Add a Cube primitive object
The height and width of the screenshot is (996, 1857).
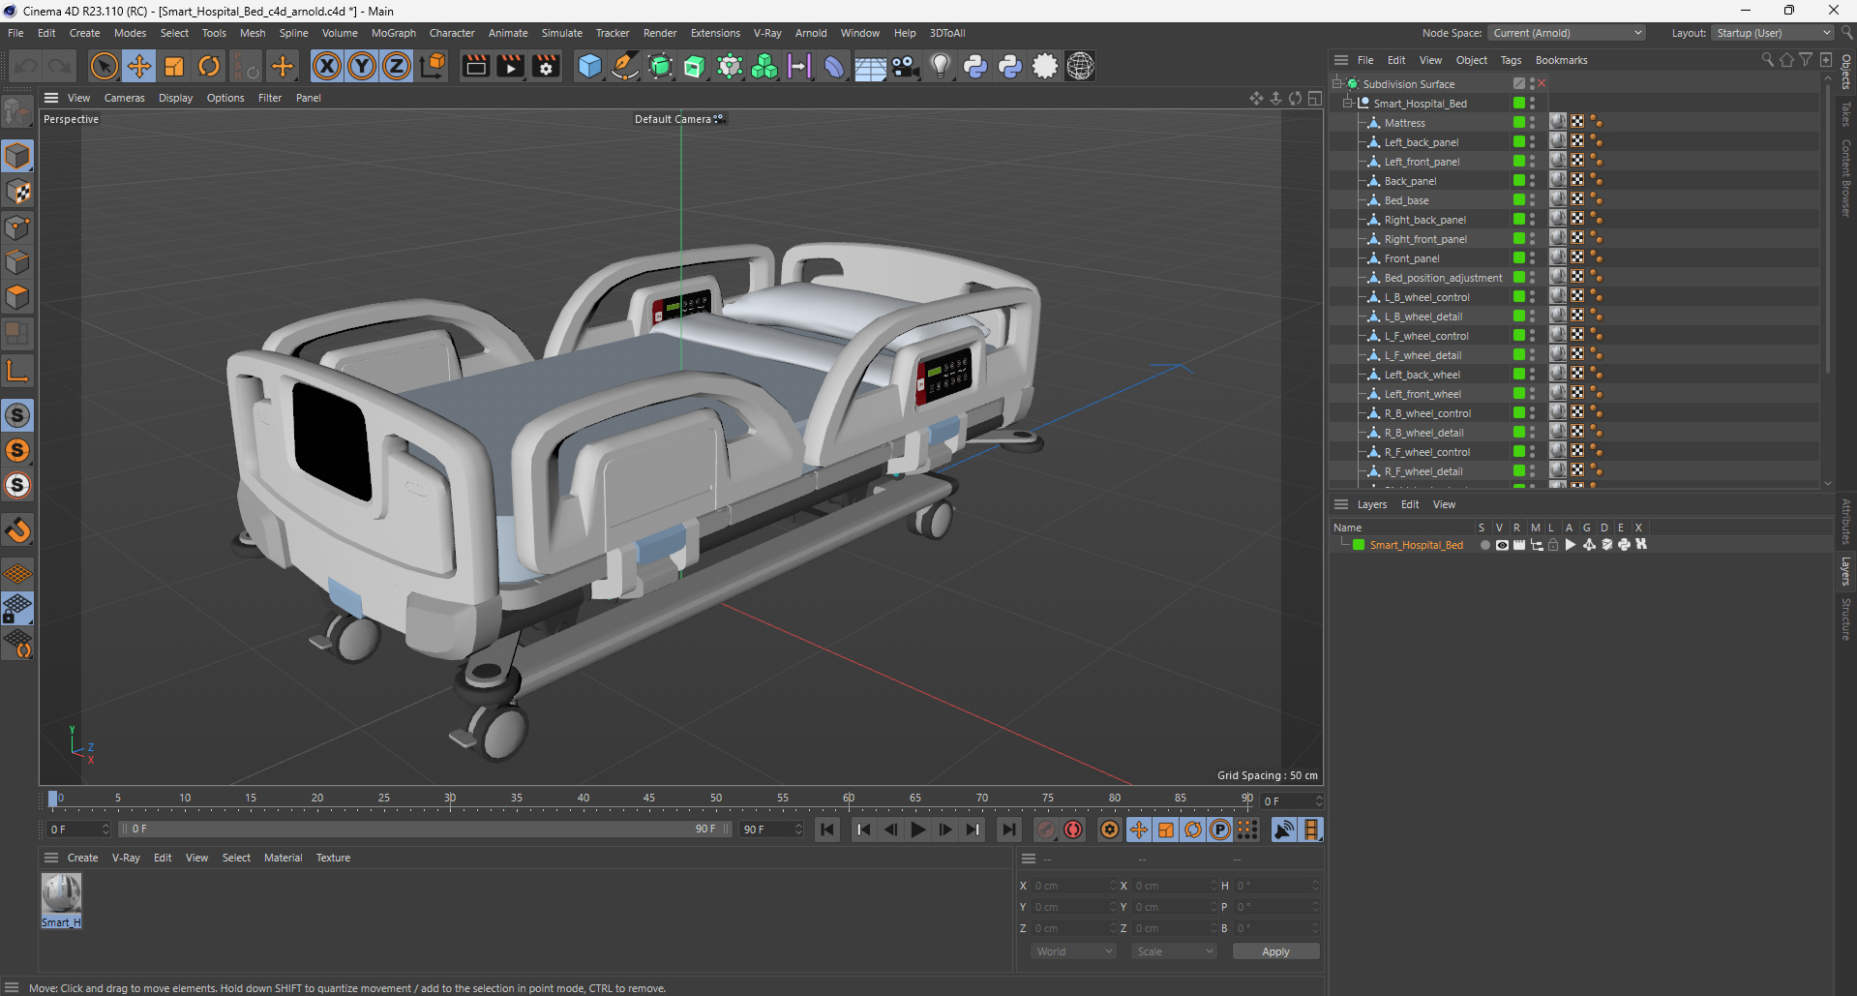coord(589,66)
